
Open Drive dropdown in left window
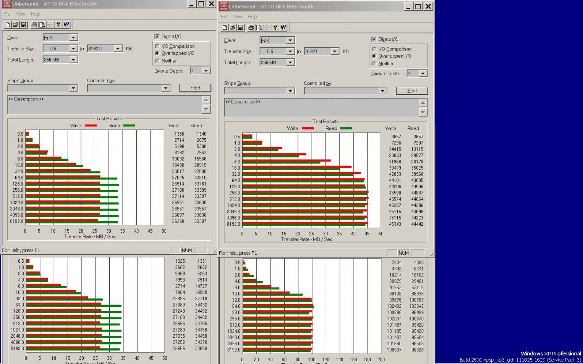pos(73,37)
